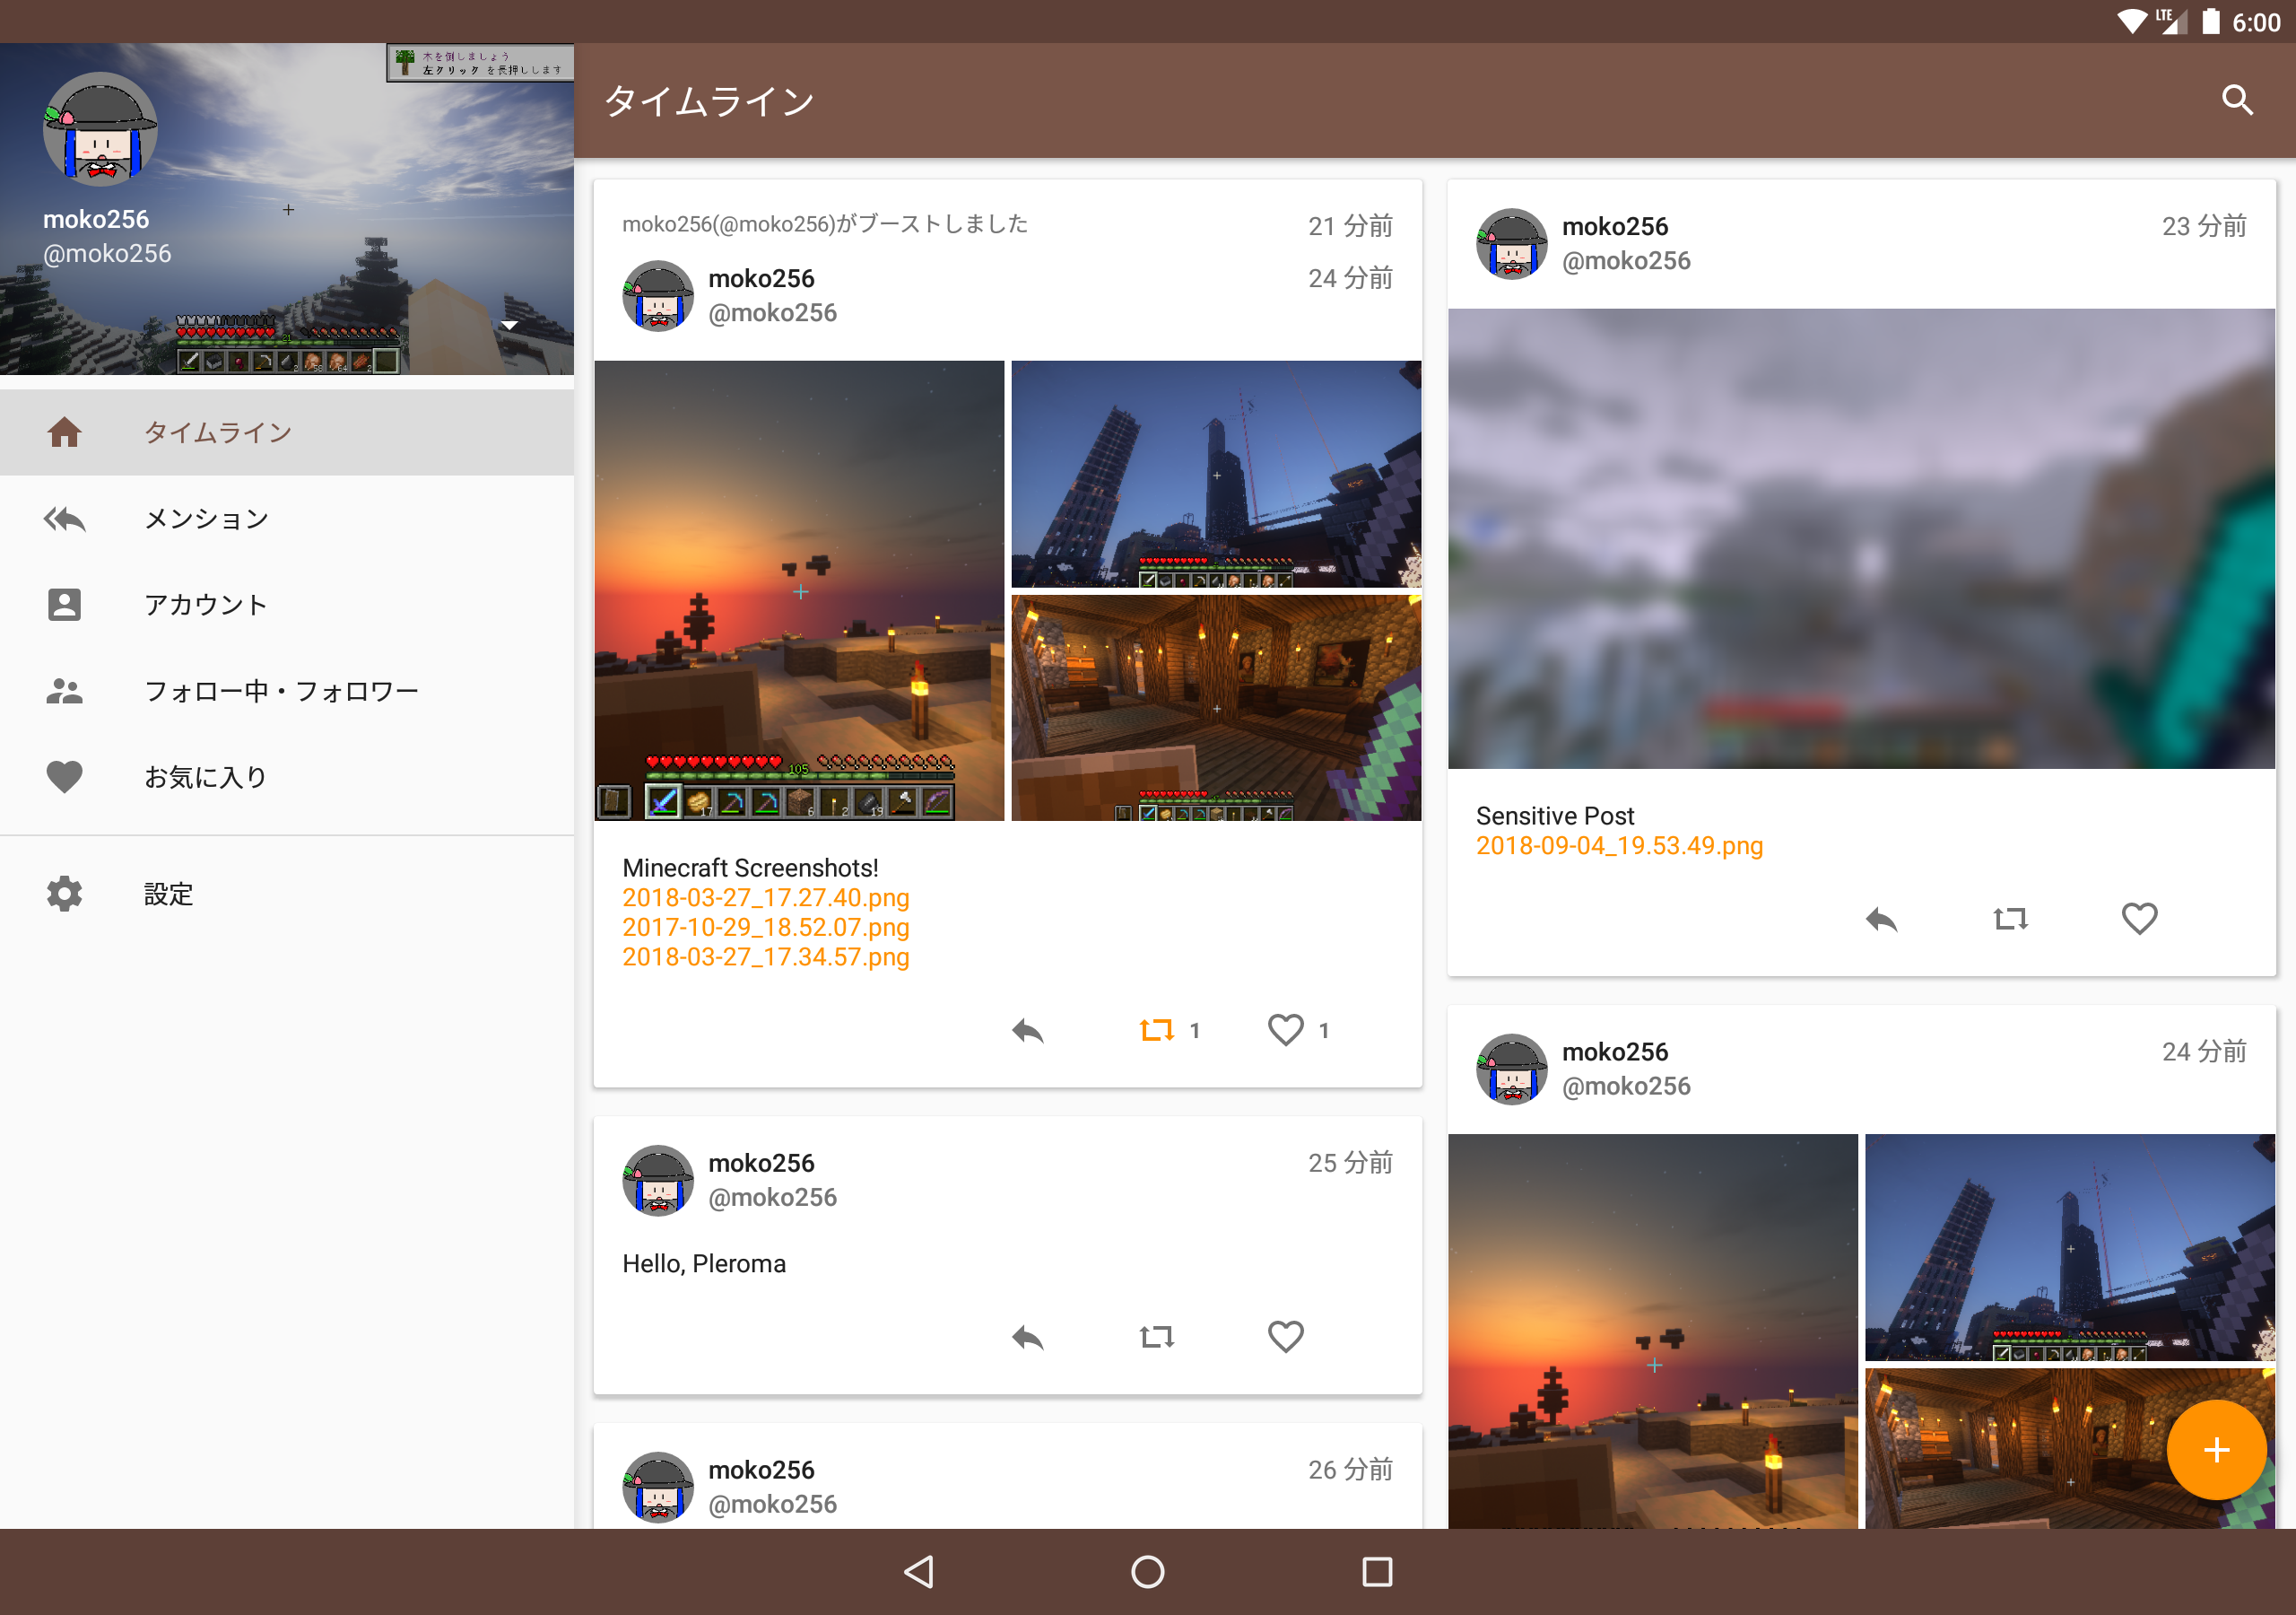
Task: Select お気に入り in the side menu
Action: click(206, 778)
